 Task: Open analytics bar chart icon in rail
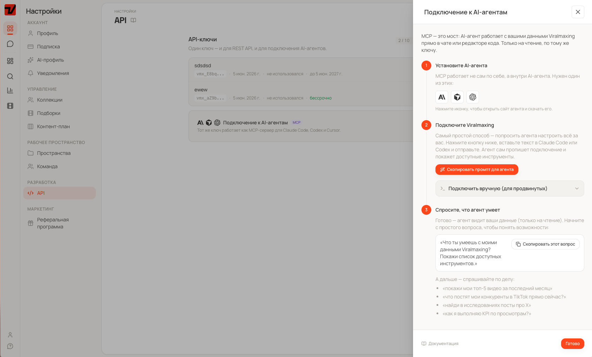click(10, 90)
